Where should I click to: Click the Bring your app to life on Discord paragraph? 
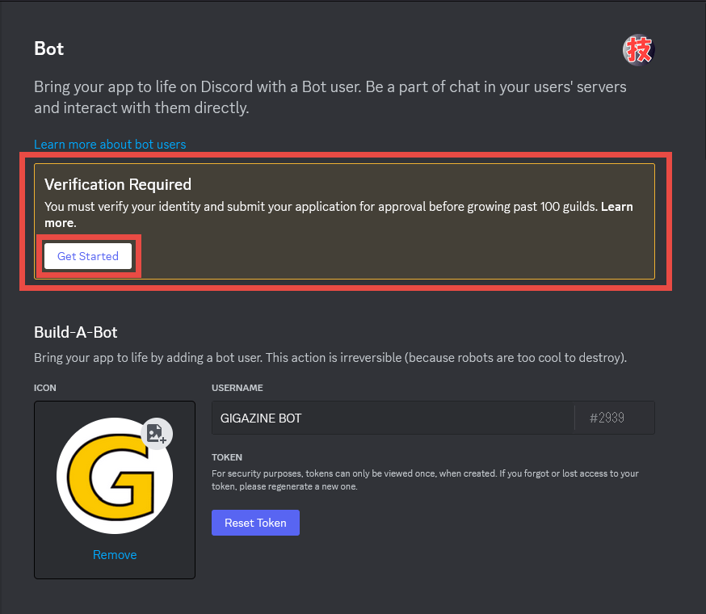pyautogui.click(x=330, y=97)
